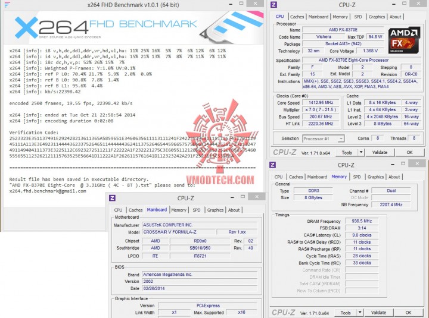429x318 pixels.
Task: Open the Graphics tab in the top CPU-Z window
Action: [377, 17]
